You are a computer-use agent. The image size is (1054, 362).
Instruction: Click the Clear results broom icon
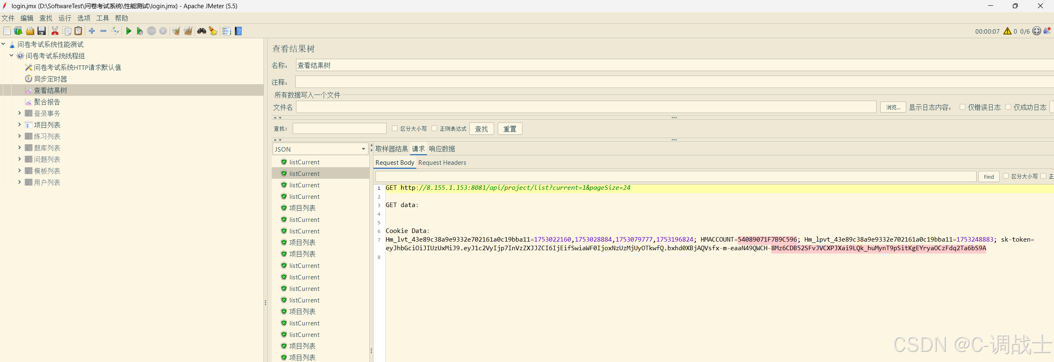point(176,31)
